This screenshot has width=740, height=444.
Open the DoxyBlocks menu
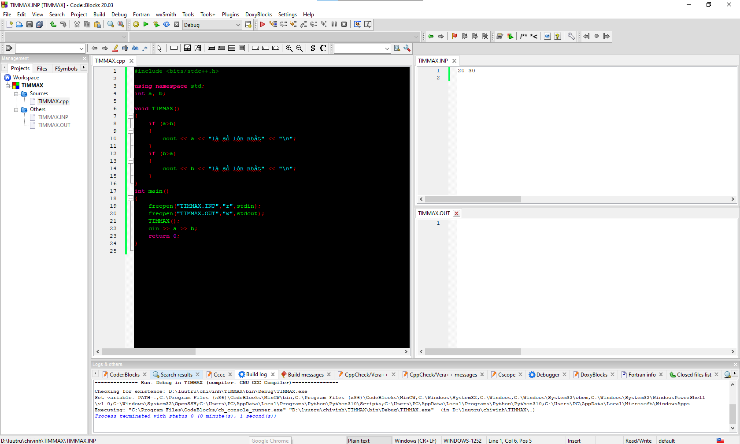(259, 15)
